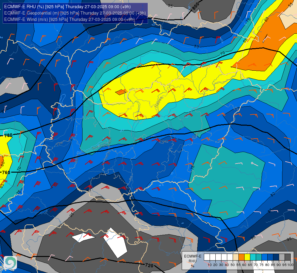The width and height of the screenshot is (297, 273).
Task: Click the 720 geopotential contour label
Action: point(149,265)
